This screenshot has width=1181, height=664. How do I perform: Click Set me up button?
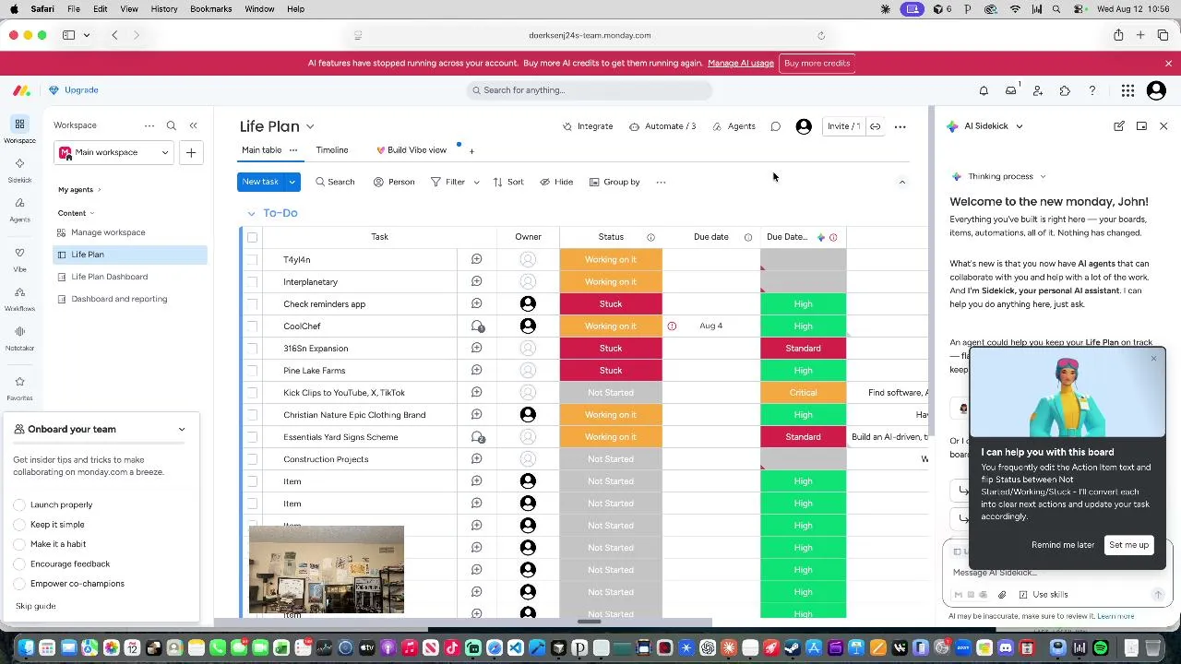pyautogui.click(x=1128, y=545)
